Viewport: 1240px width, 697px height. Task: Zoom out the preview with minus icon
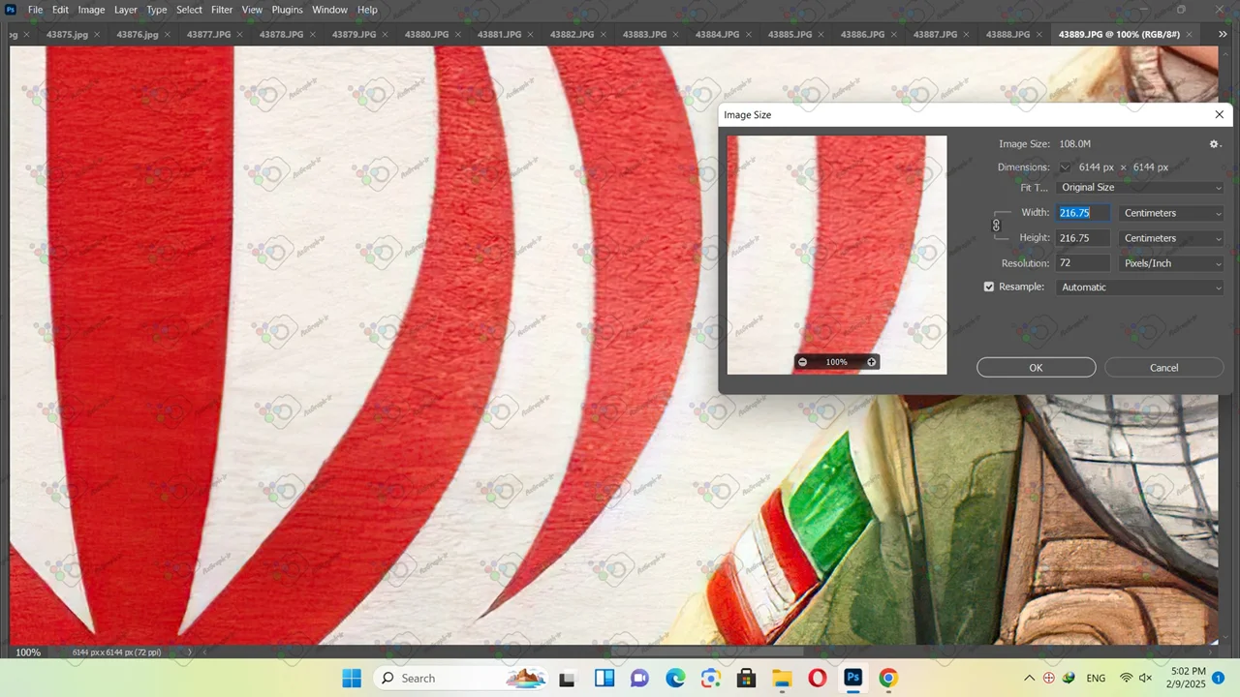pos(802,362)
